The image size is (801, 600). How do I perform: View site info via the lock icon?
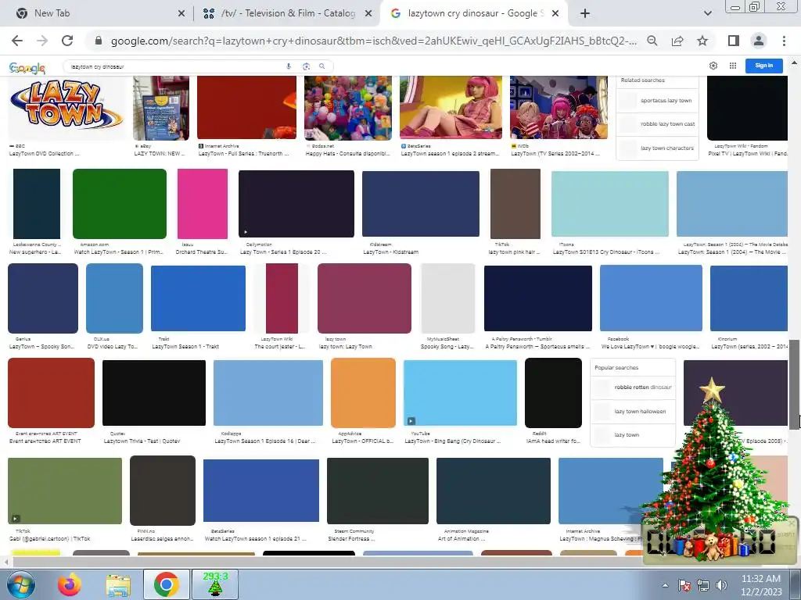(99, 41)
